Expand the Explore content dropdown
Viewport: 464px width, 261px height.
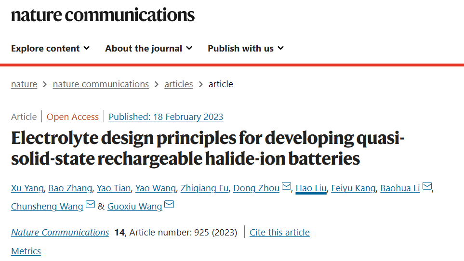click(50, 48)
